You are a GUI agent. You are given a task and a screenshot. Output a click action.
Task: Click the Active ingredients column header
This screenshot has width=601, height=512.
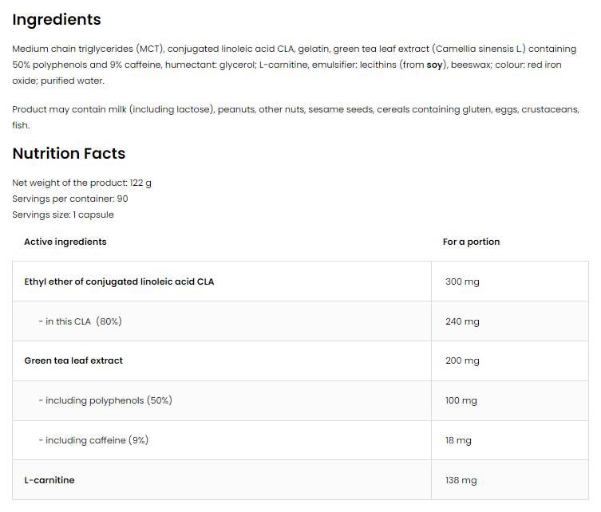point(65,242)
